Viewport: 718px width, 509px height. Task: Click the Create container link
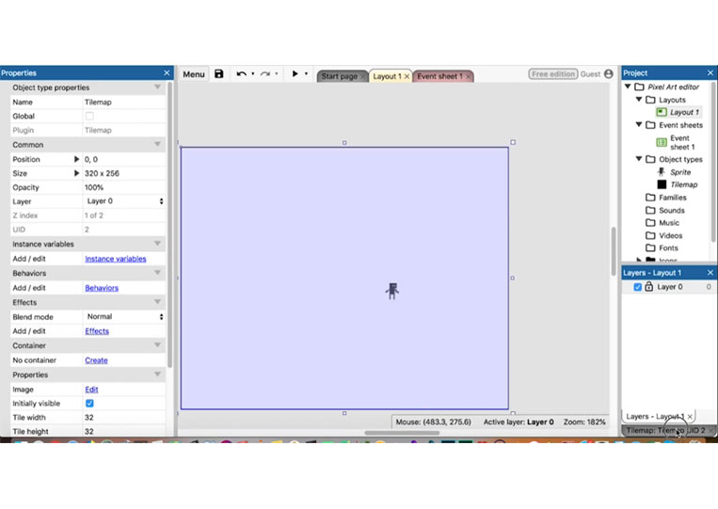point(96,360)
